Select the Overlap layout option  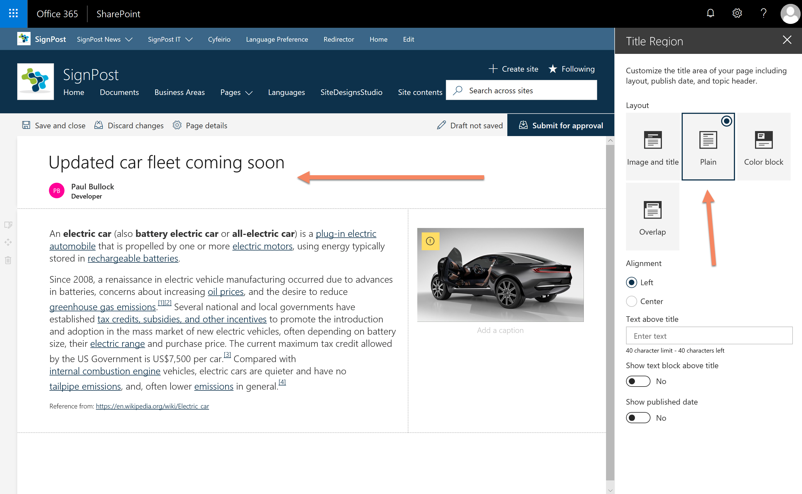click(652, 214)
